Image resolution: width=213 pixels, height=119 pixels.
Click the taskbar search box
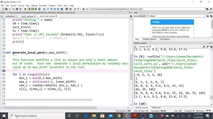(37, 116)
